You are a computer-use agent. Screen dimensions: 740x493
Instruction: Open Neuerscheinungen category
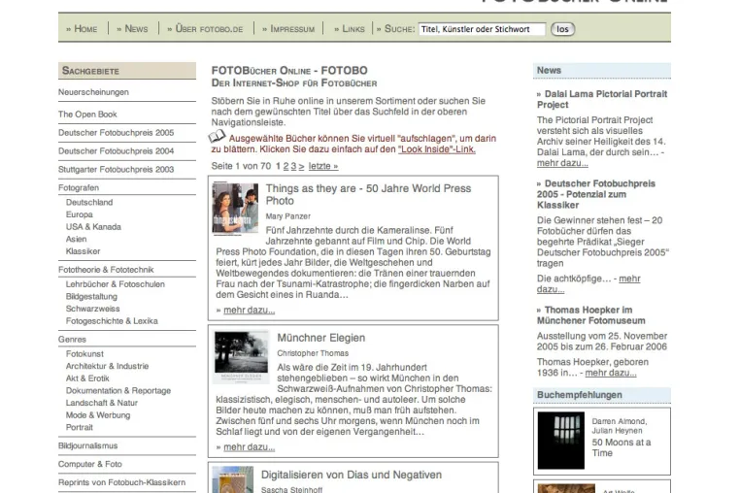click(93, 92)
